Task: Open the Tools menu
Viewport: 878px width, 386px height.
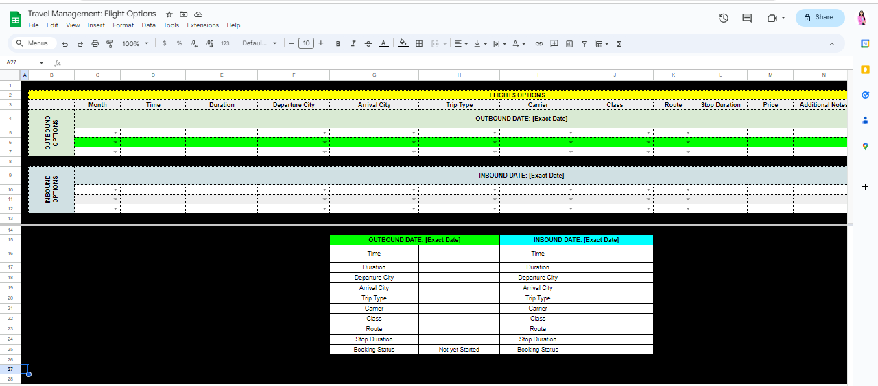Action: pyautogui.click(x=171, y=25)
